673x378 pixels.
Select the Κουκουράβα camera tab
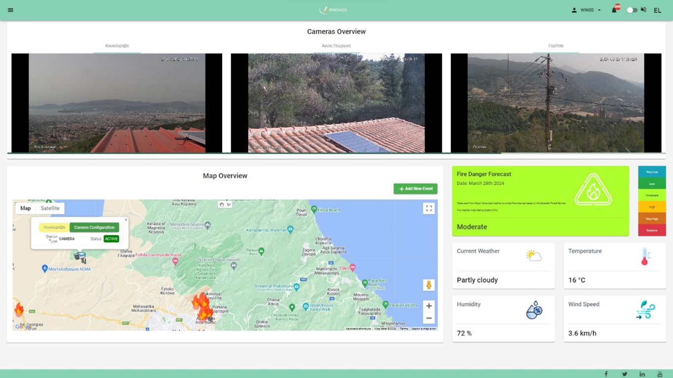[x=117, y=46]
